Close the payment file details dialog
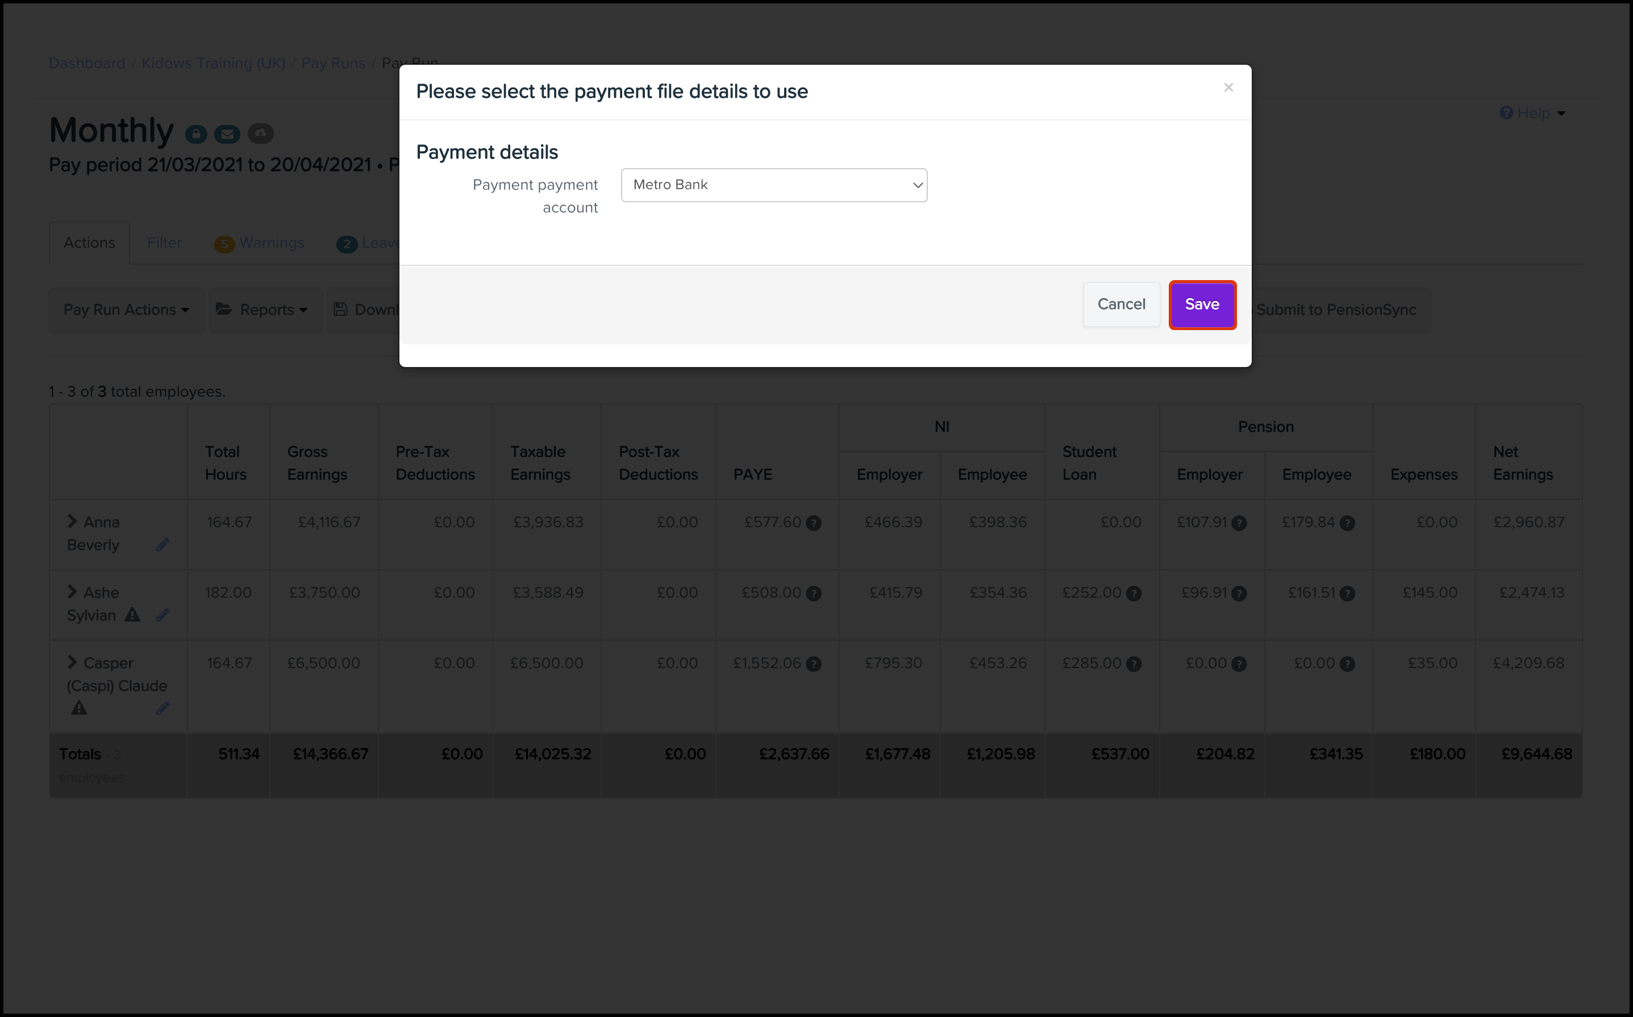The width and height of the screenshot is (1633, 1017). pos(1228,87)
